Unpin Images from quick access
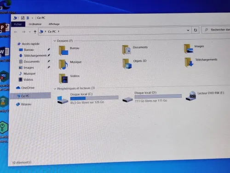The height and width of the screenshot is (173, 230). [49, 67]
